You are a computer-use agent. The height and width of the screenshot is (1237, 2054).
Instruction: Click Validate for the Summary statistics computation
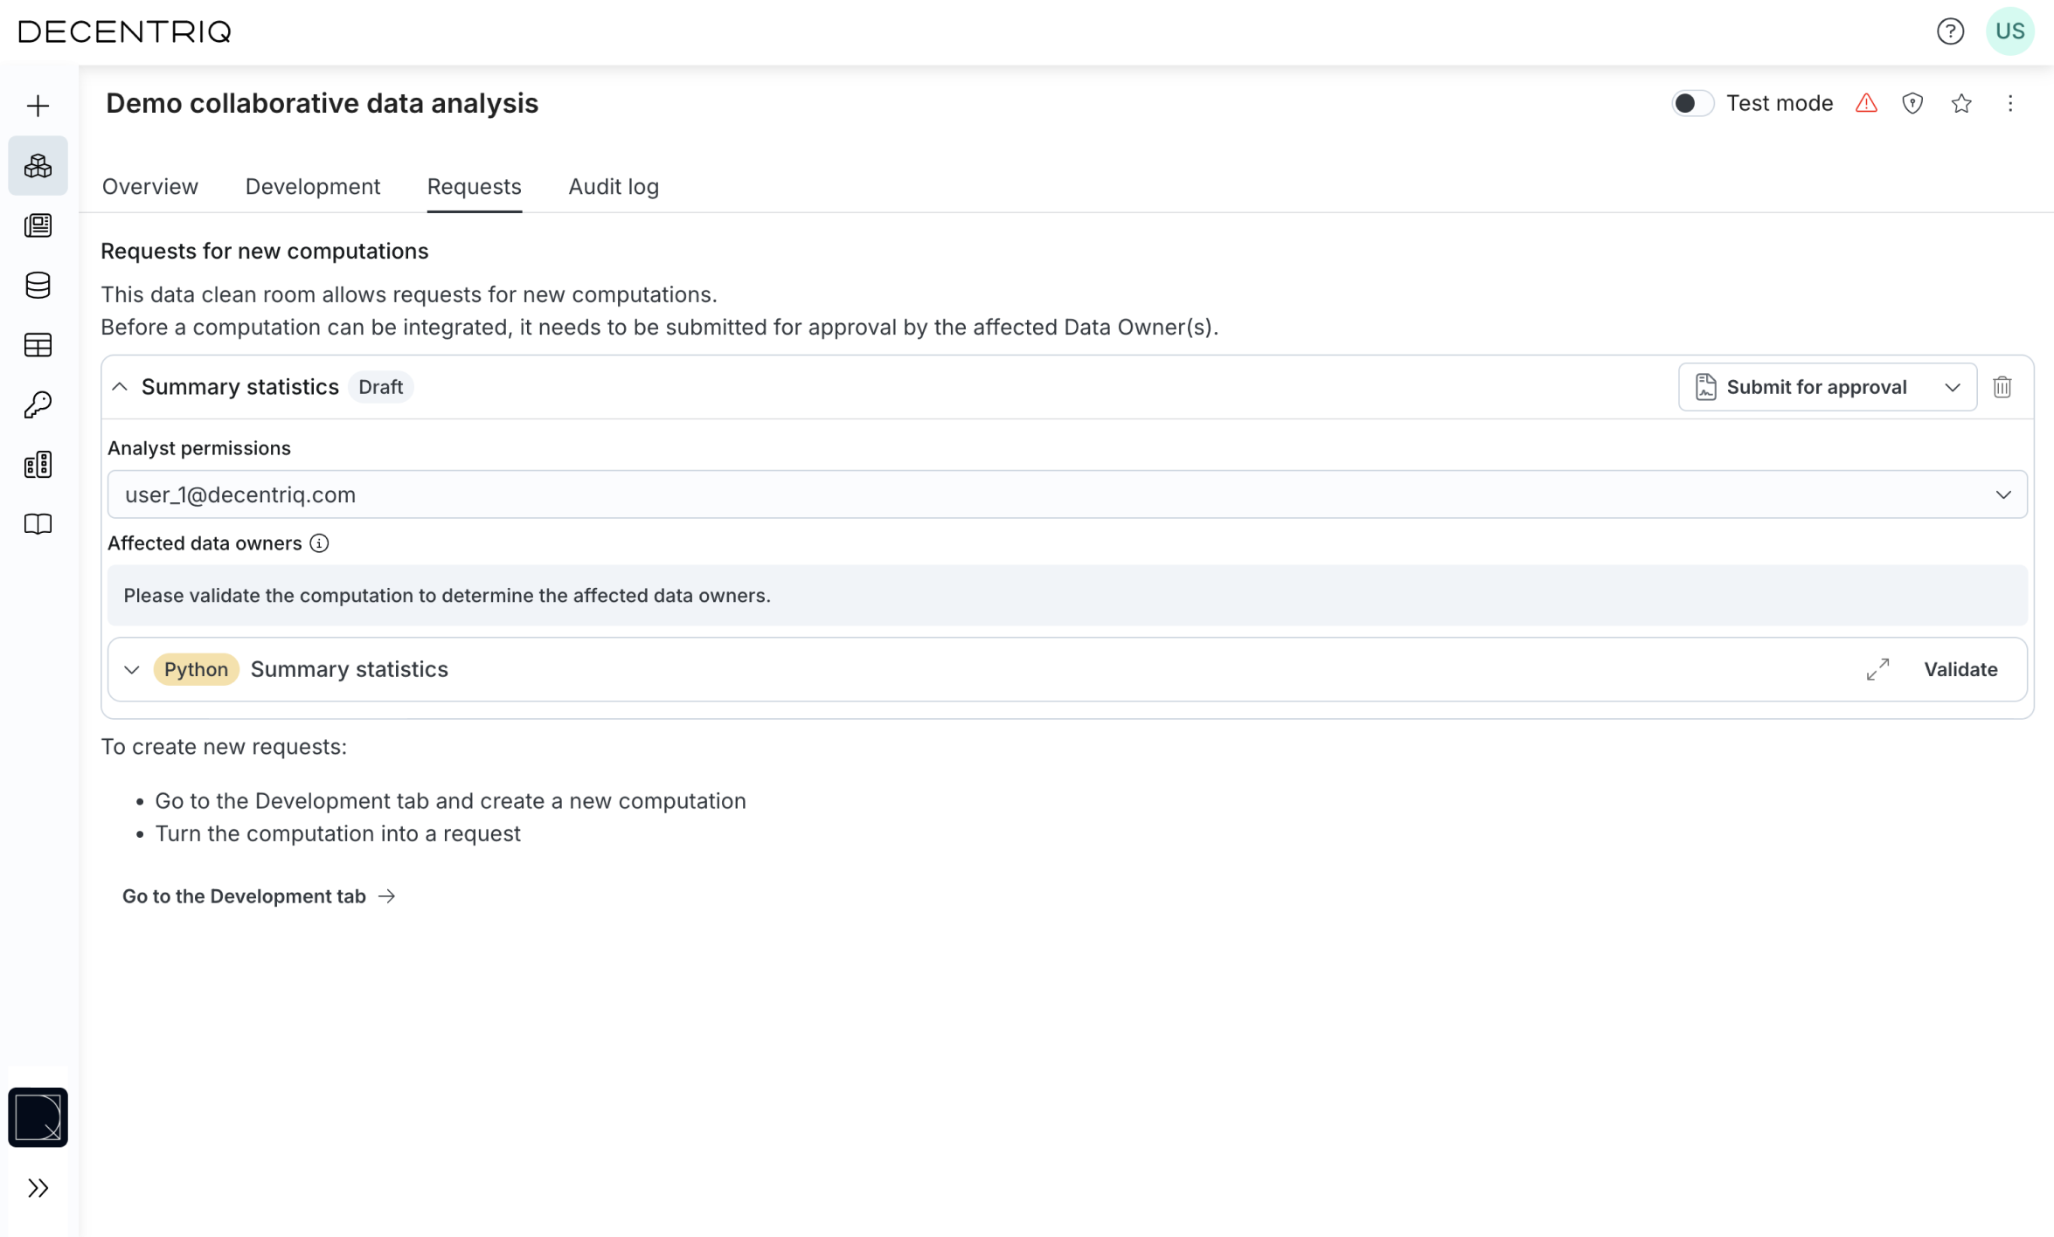tap(1960, 668)
